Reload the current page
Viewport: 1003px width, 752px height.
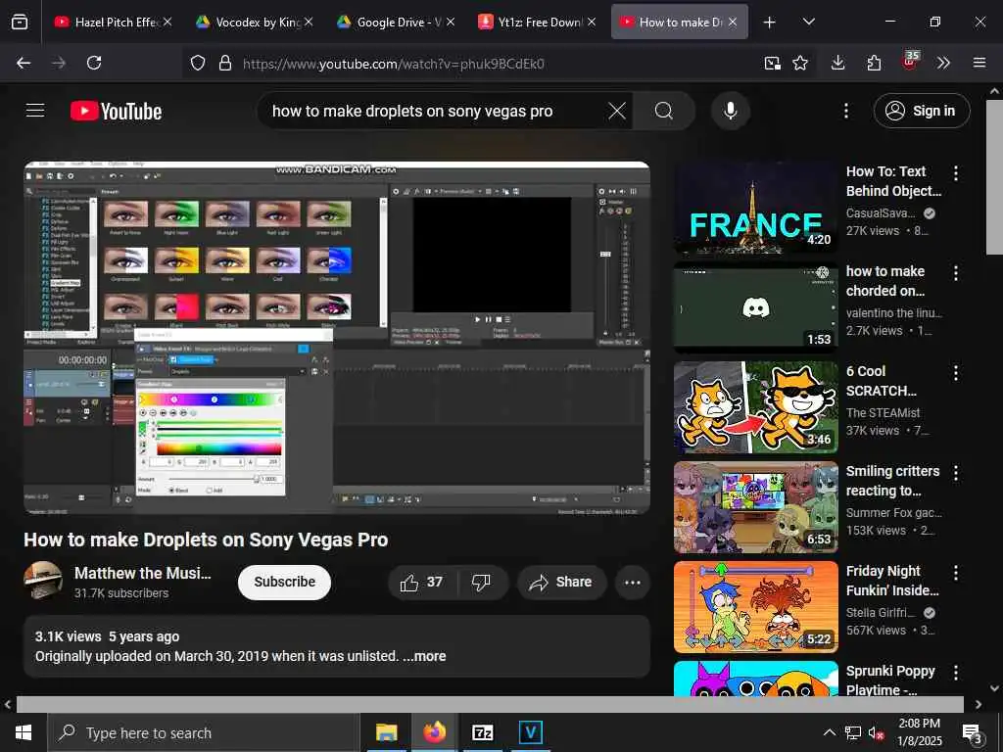click(x=94, y=63)
